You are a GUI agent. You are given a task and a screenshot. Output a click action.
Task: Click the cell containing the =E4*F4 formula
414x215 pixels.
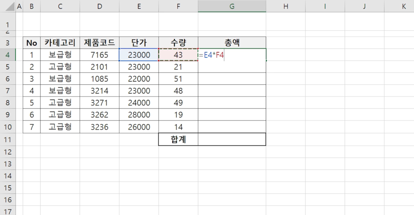click(232, 55)
